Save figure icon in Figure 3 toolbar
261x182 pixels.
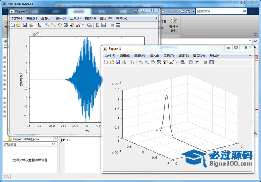[x=118, y=62]
